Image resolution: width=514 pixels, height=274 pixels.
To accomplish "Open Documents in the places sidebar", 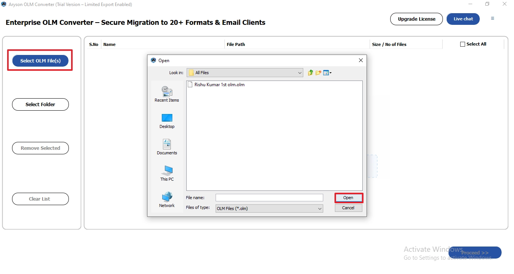I will click(x=167, y=147).
